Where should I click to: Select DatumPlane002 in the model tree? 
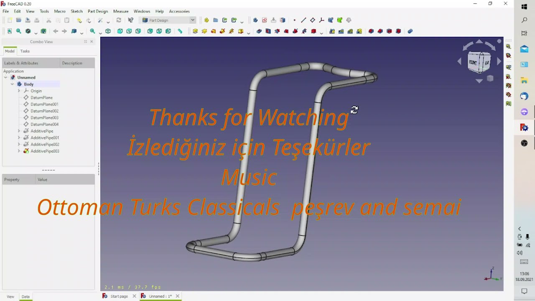click(x=44, y=111)
